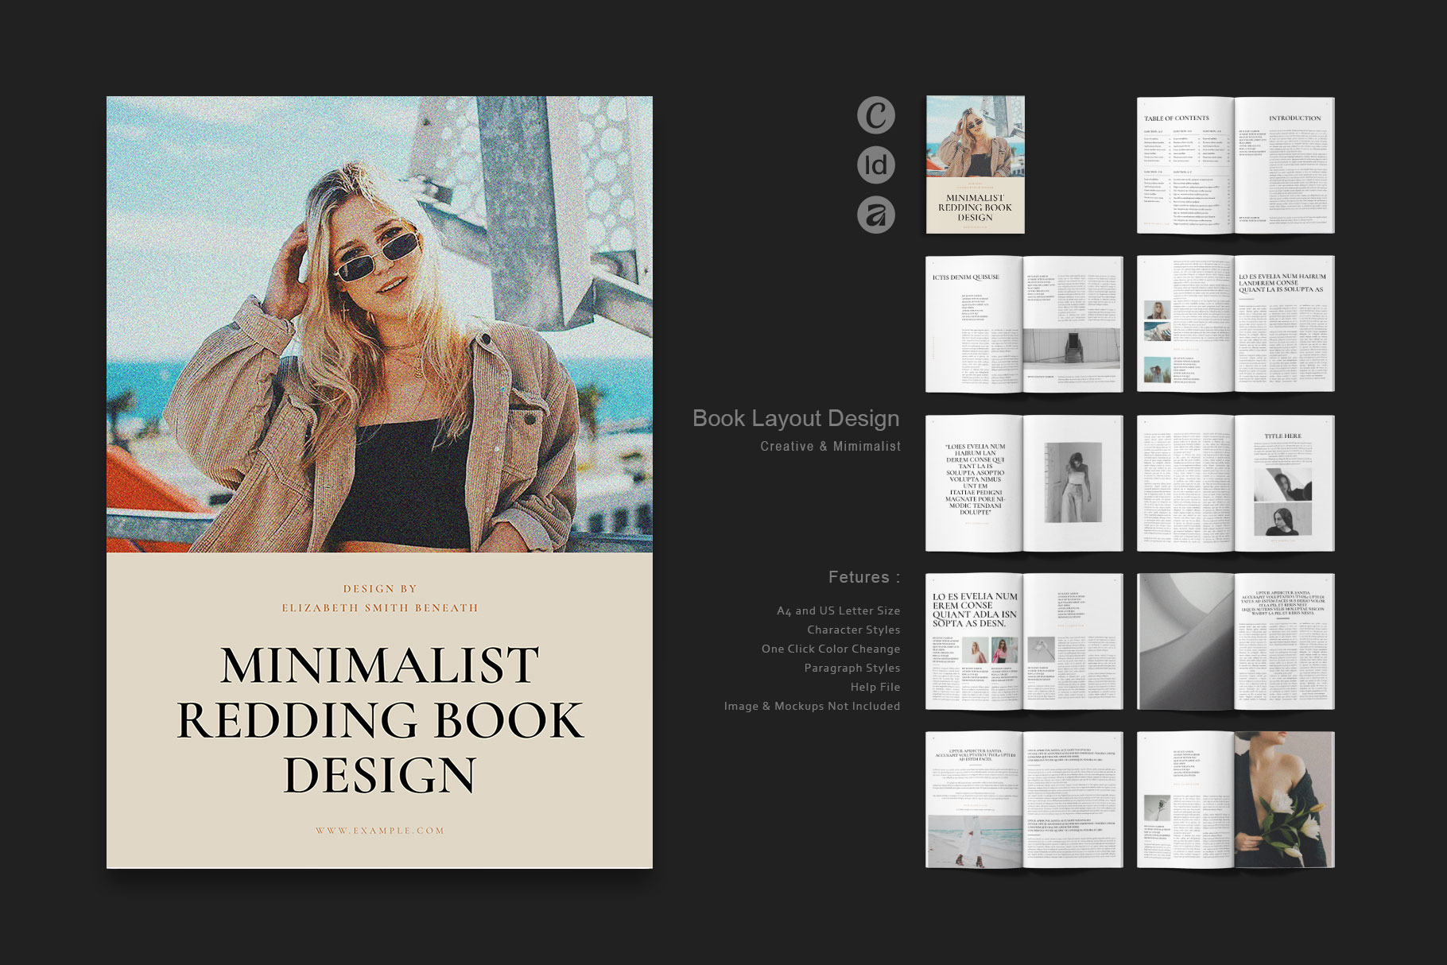The width and height of the screenshot is (1447, 965).
Task: Open the "Title Here" spread thumbnail
Action: pos(1235,482)
